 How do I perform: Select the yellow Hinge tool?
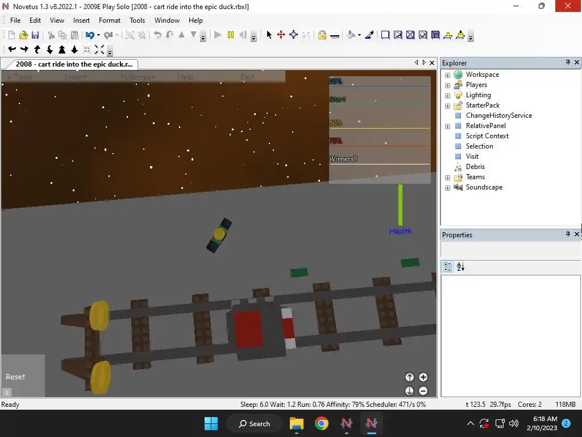point(448,35)
